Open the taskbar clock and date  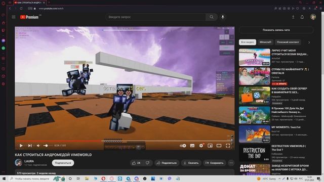pos(309,178)
